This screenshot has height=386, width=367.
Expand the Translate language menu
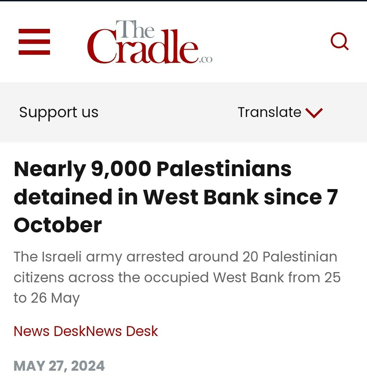point(280,112)
